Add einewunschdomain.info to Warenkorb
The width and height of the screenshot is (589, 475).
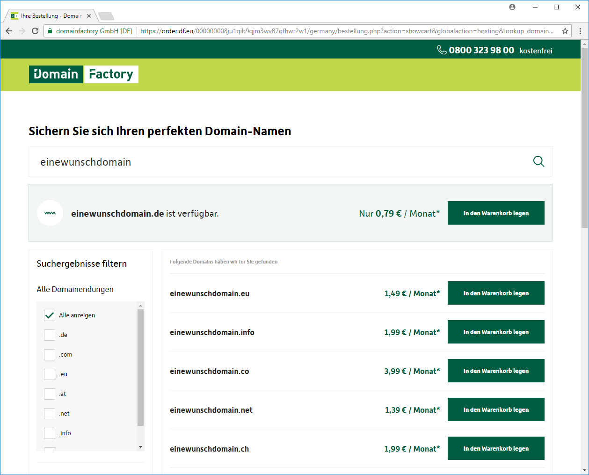(496, 332)
